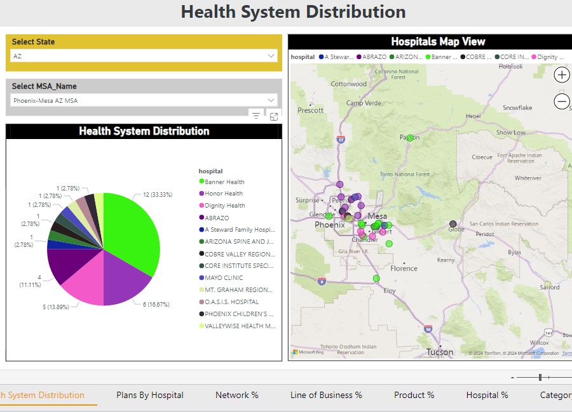Select PHOENIX CHILDREN'S legend entry
This screenshot has width=572, height=412.
236,314
